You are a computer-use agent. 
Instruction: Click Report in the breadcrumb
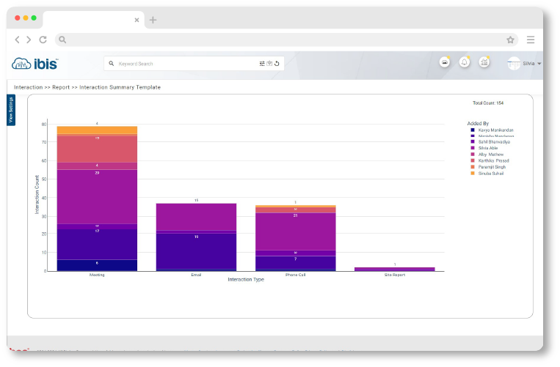[61, 87]
